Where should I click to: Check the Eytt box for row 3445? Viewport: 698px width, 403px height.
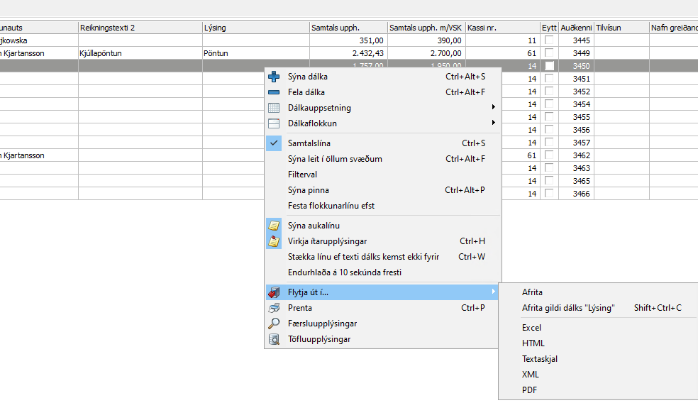tap(549, 40)
